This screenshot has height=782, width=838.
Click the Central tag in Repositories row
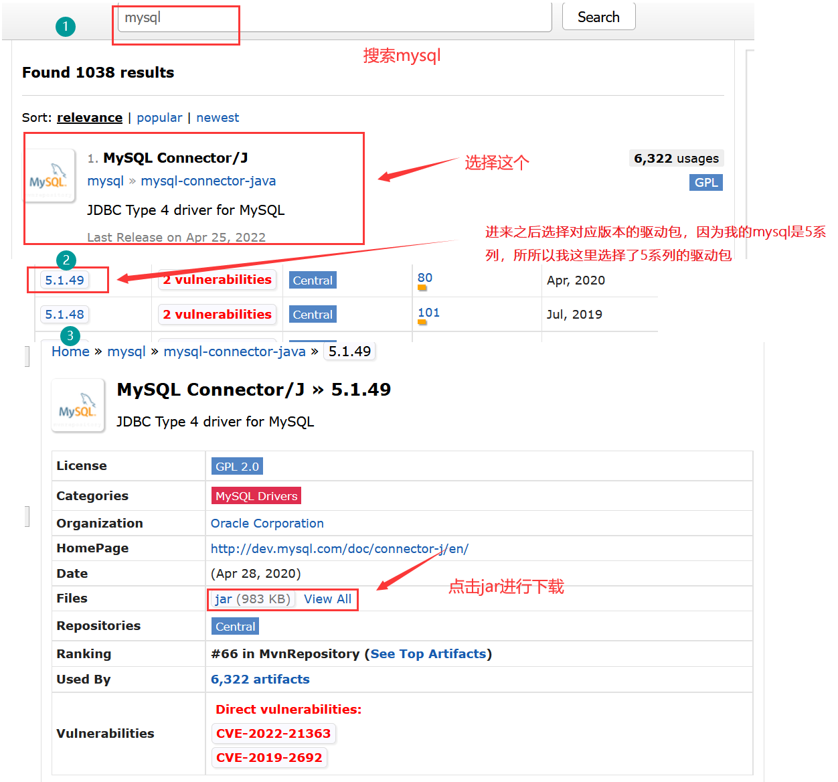coord(235,627)
